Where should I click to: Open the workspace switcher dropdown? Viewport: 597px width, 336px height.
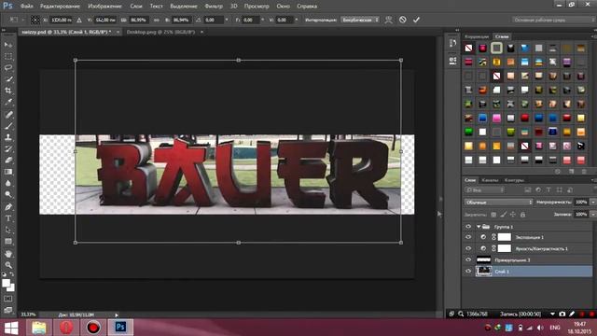point(553,20)
